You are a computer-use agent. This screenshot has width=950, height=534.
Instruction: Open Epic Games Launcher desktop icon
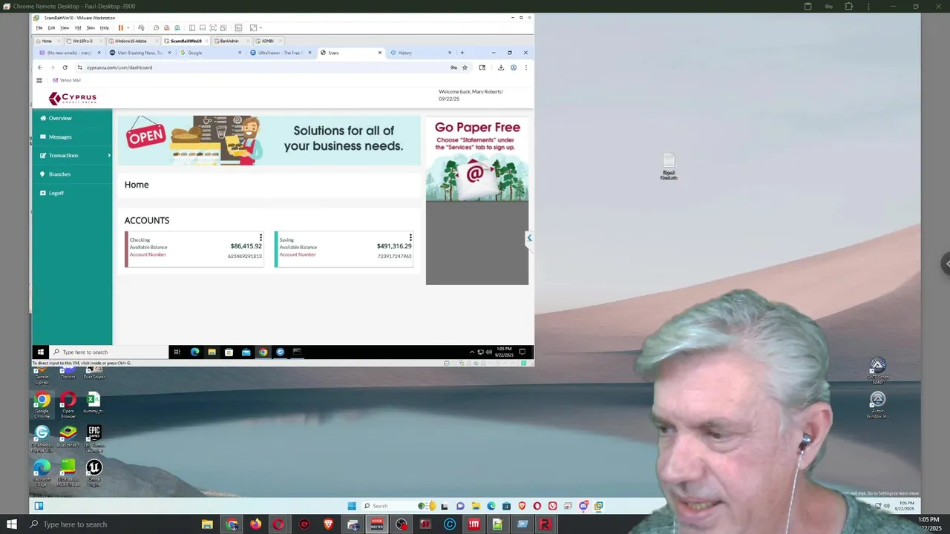(x=94, y=439)
